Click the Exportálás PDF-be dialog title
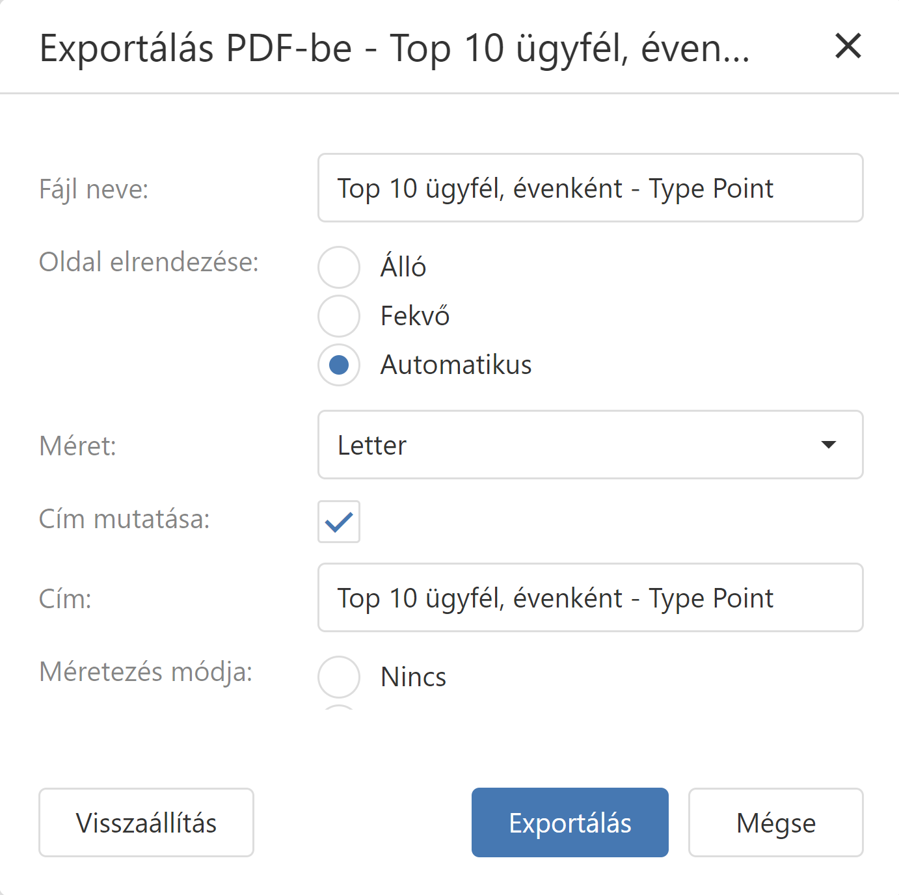 coord(394,48)
